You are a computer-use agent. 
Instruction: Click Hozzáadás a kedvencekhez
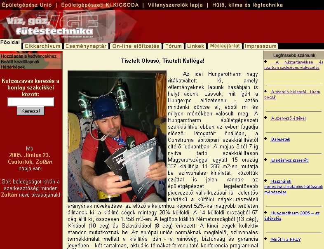(x=28, y=56)
